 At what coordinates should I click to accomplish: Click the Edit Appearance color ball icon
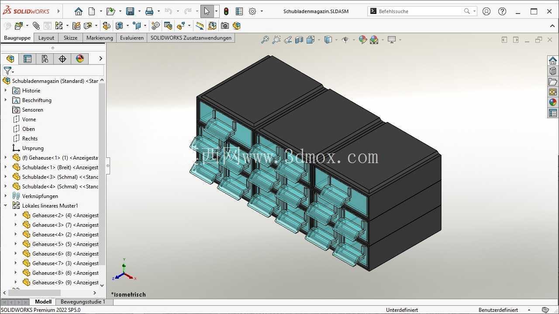[x=362, y=40]
